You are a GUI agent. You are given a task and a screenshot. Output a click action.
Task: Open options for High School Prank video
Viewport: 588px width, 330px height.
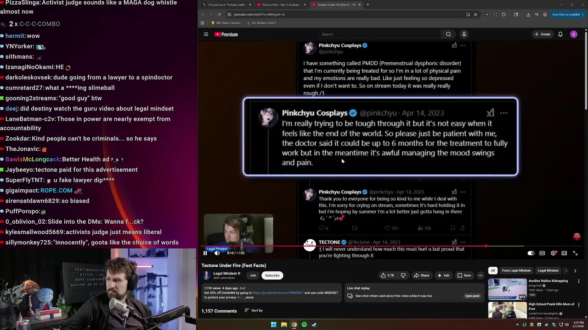(578, 305)
